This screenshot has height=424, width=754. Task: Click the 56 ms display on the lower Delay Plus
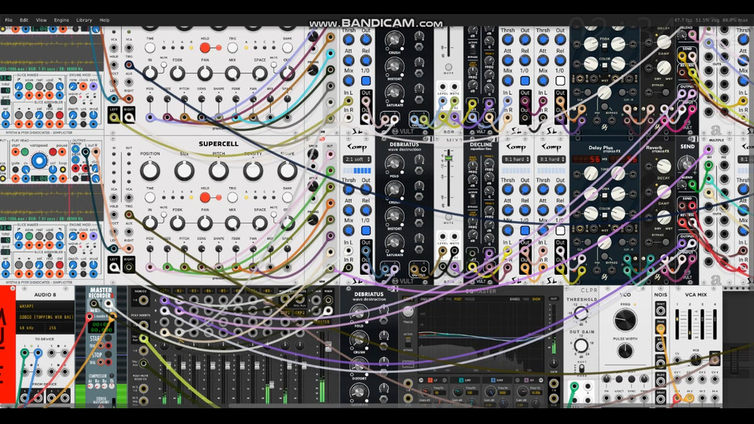pyautogui.click(x=587, y=159)
